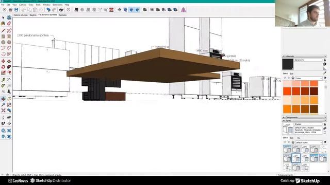330x185 pixels.
Task: Open the Styles Details menu arrow
Action: 325,142
